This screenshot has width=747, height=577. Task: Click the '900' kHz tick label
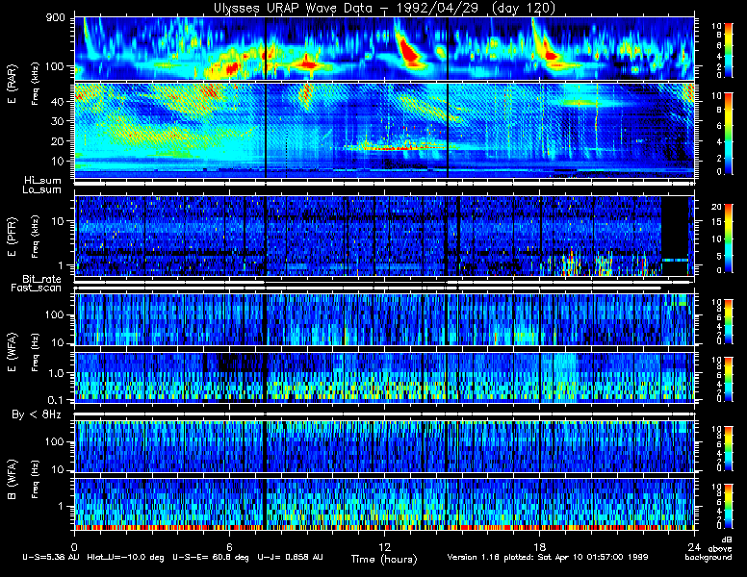[55, 18]
